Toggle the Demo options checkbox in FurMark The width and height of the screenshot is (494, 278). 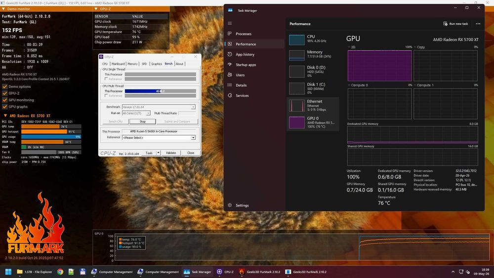pyautogui.click(x=5, y=86)
